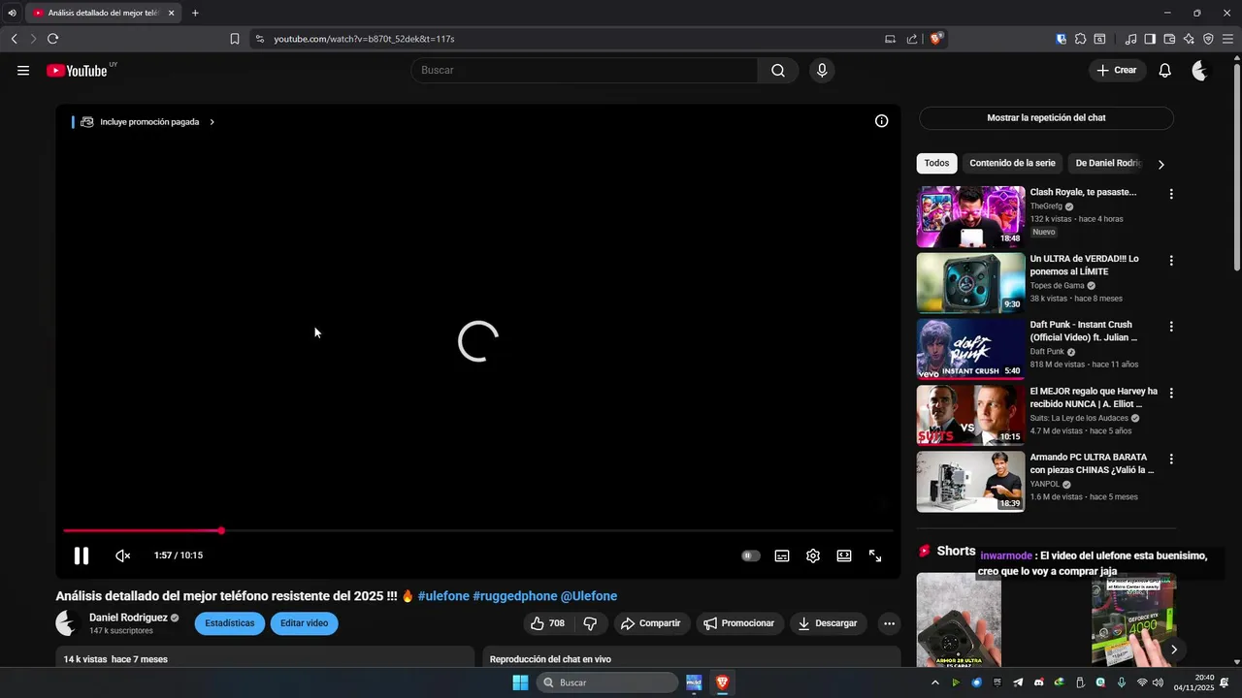
Task: Pause the video
Action: pyautogui.click(x=82, y=555)
